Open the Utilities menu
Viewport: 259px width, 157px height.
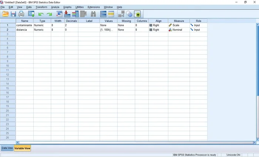tap(80, 7)
